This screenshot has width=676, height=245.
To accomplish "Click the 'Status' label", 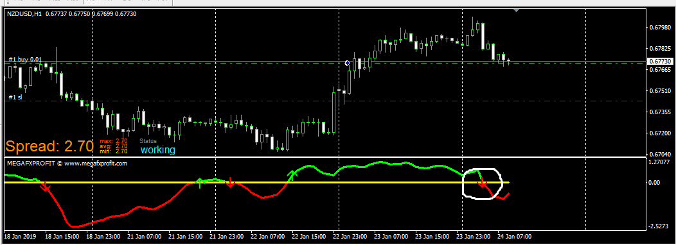I will (148, 141).
